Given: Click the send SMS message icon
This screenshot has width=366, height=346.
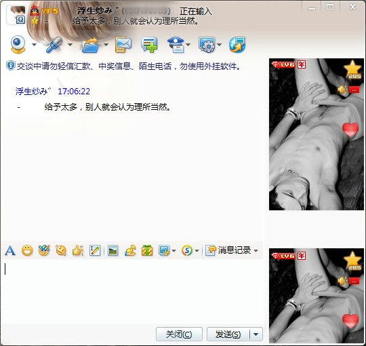Looking at the screenshot, I should point(123,45).
